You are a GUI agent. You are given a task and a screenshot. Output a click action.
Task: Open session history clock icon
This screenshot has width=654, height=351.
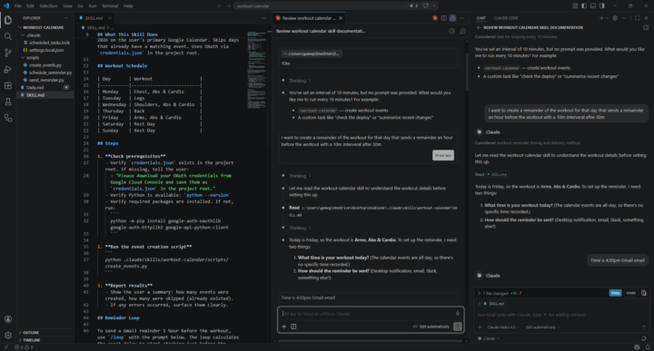451,31
